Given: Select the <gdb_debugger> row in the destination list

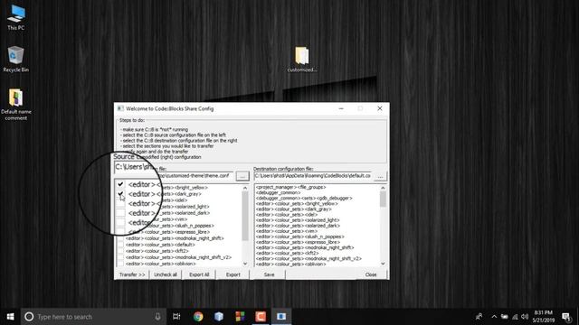Looking at the screenshot, I should pos(304,199).
